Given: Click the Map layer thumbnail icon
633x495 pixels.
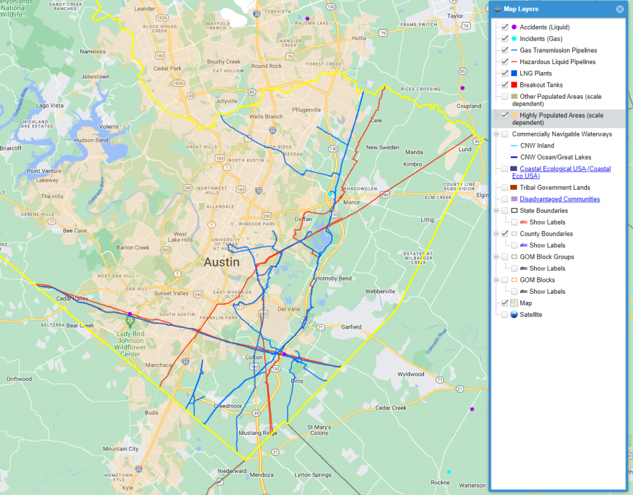Looking at the screenshot, I should pyautogui.click(x=514, y=303).
